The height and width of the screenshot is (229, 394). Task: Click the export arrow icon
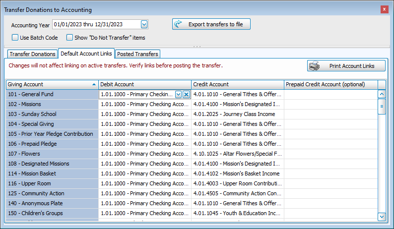click(179, 24)
